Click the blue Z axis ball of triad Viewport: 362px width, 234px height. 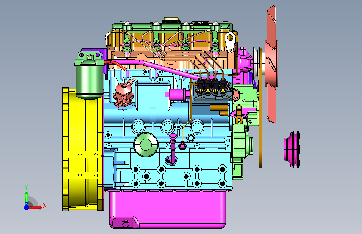click(27, 207)
